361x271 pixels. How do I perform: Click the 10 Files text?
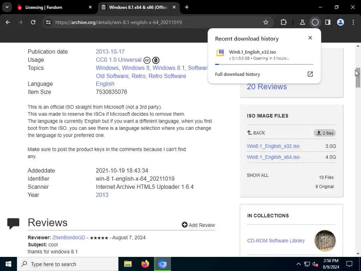point(326,177)
